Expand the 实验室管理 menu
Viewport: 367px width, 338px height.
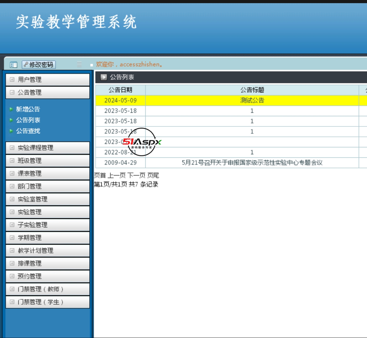[x=48, y=199]
